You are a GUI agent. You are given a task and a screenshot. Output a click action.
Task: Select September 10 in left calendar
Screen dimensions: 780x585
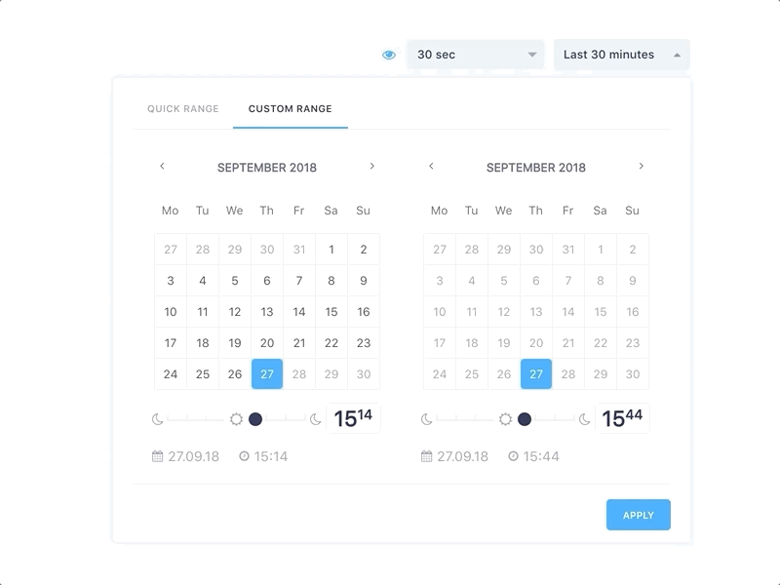coord(171,312)
